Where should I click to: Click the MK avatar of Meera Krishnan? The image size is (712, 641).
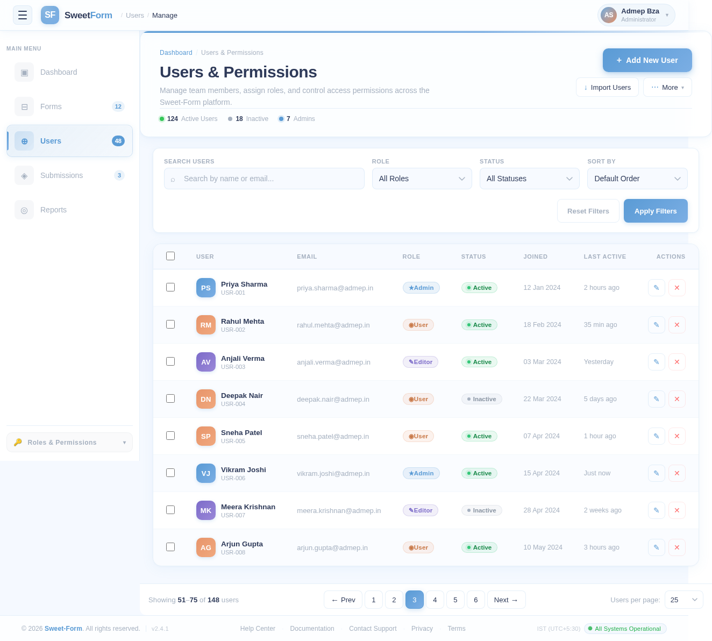206,510
